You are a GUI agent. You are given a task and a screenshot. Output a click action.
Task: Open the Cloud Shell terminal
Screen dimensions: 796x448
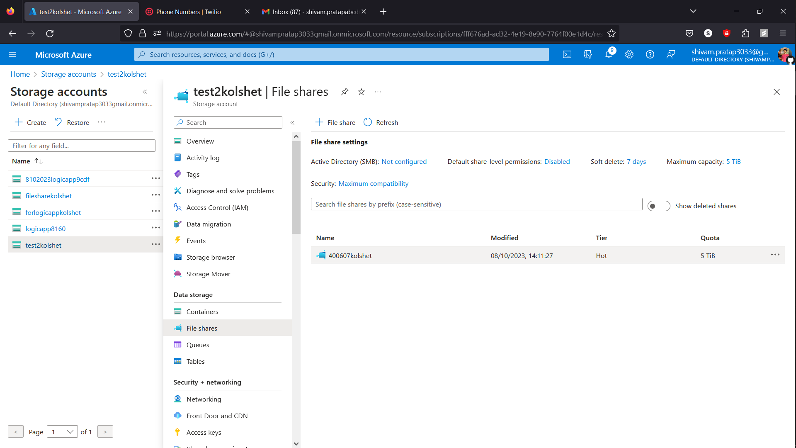click(x=567, y=54)
